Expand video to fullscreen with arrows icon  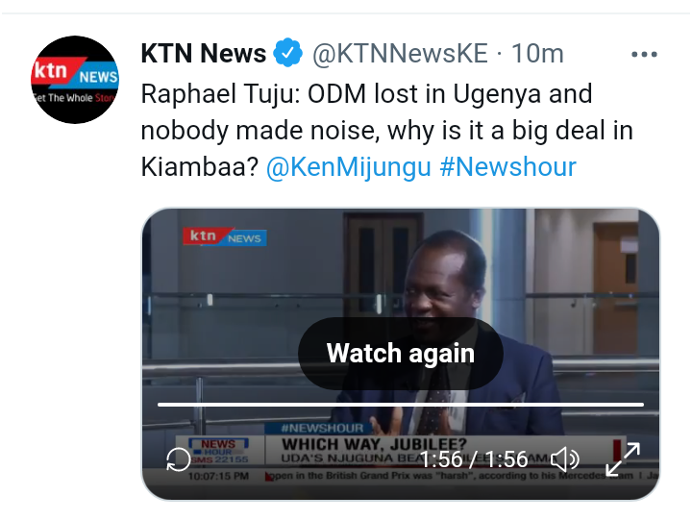point(623,459)
